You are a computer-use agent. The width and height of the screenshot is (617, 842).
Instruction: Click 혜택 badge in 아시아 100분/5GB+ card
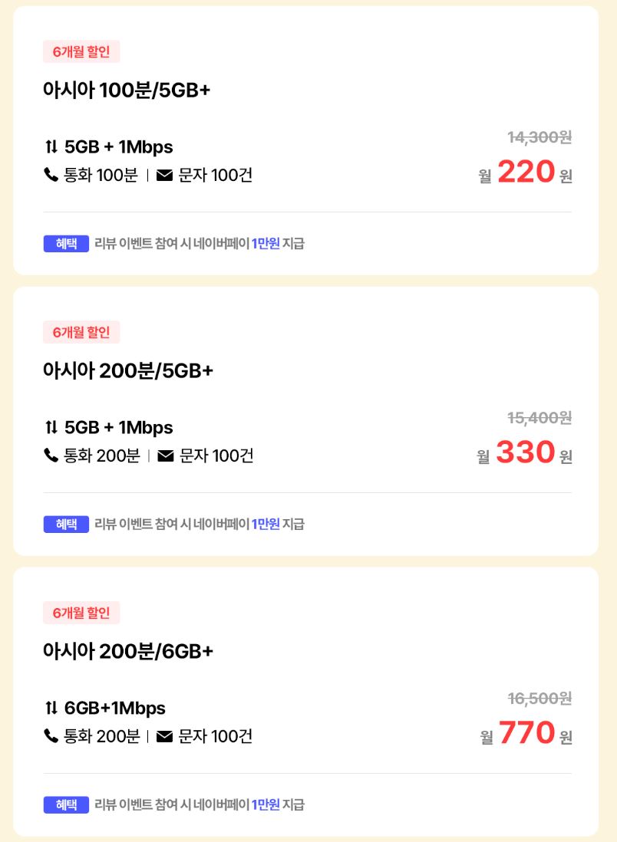66,244
